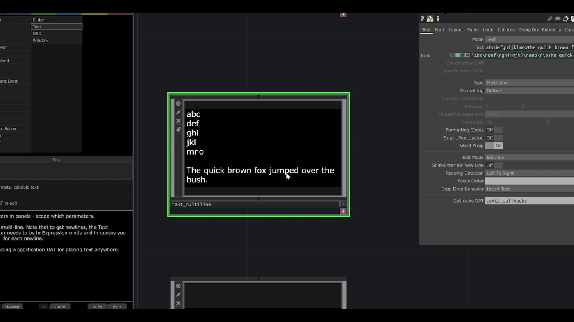Switch to the Extensions tab
This screenshot has width=574, height=322.
pos(552,30)
